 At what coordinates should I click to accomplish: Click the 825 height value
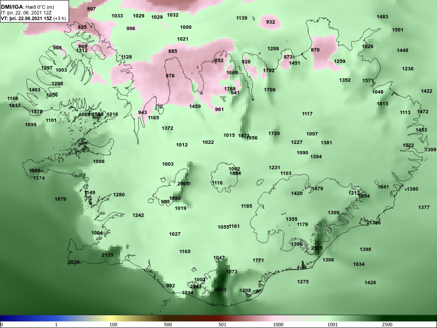tap(82, 27)
